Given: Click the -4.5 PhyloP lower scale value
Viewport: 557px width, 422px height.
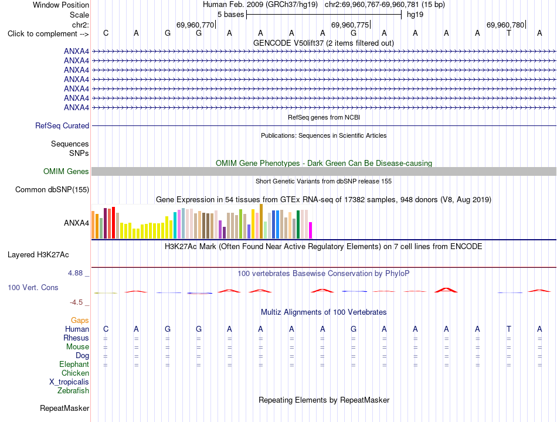Looking at the screenshot, I should pos(76,302).
